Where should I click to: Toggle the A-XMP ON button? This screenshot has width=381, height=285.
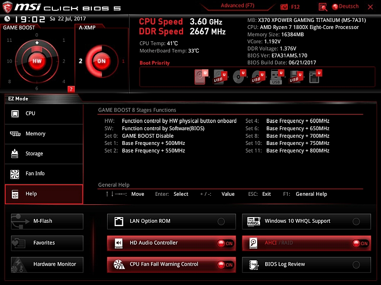pyautogui.click(x=101, y=61)
